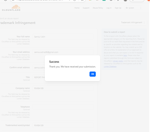Click the Trademarked word/symbol input field
The width and height of the screenshot is (150, 132).
(x=63, y=125)
